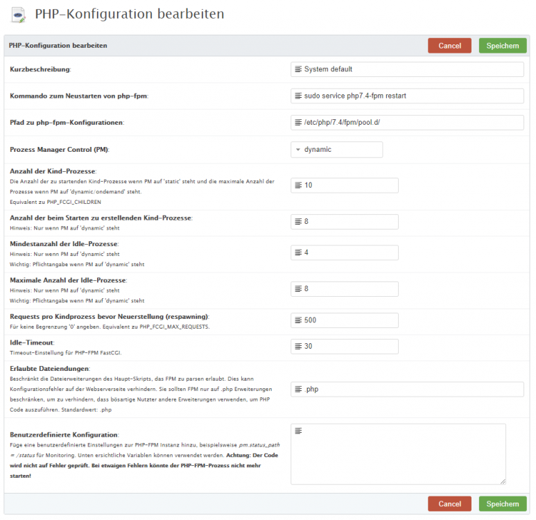Click the text icon in the Benutzerdefinierte Konfiguration textarea

pos(298,431)
